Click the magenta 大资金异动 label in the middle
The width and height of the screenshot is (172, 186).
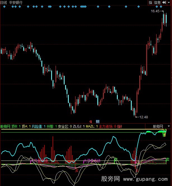tap(92, 161)
